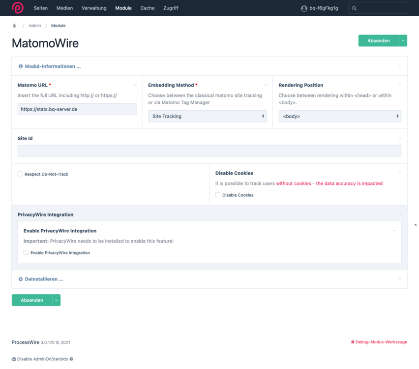Click into the Site Id input field
The height and width of the screenshot is (369, 419).
point(209,151)
